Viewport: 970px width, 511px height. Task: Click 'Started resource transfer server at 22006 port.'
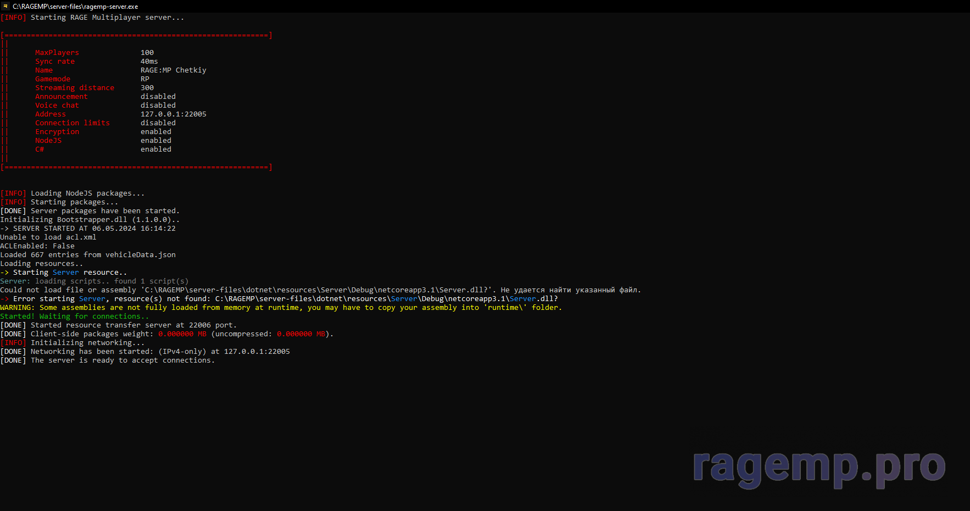click(x=119, y=325)
